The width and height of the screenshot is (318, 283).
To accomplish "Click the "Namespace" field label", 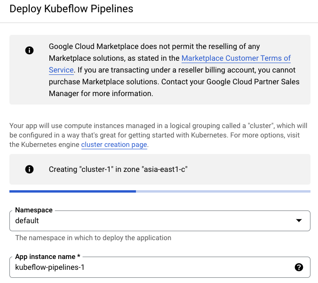I will click(x=34, y=210).
